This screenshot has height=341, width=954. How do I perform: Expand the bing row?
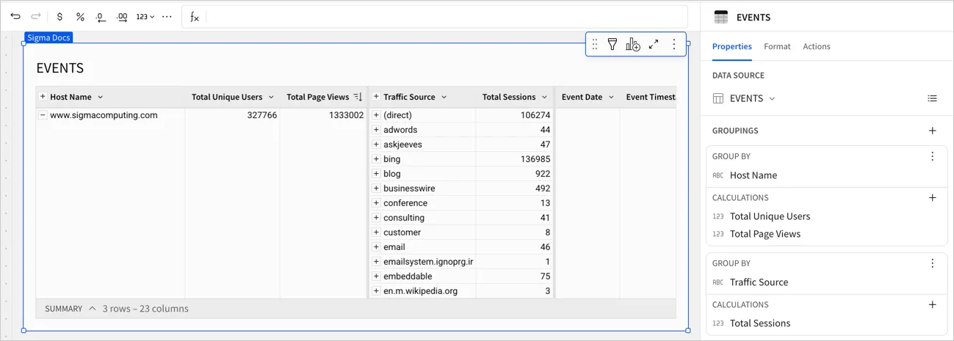pos(376,159)
